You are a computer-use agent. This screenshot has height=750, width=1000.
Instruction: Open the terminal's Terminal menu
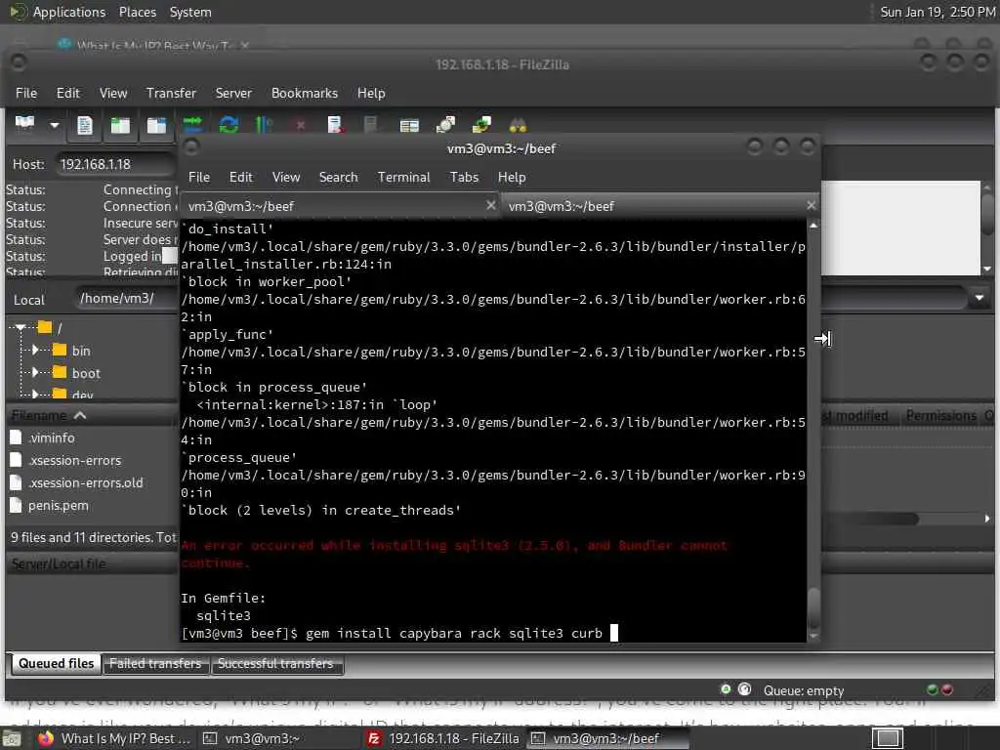[x=403, y=178]
